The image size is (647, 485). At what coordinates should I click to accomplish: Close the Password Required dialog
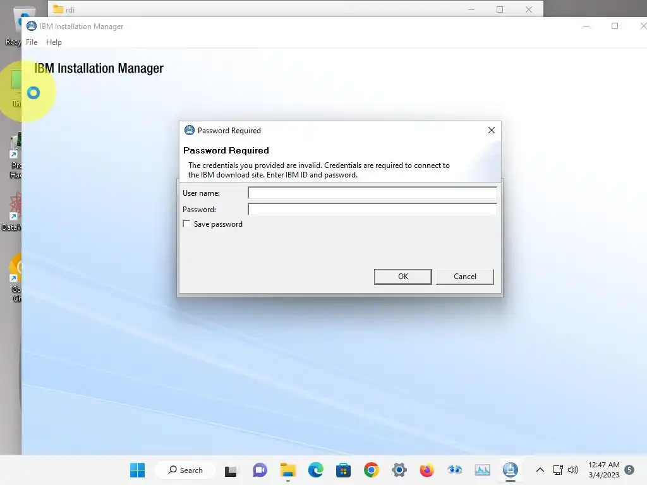pyautogui.click(x=491, y=130)
